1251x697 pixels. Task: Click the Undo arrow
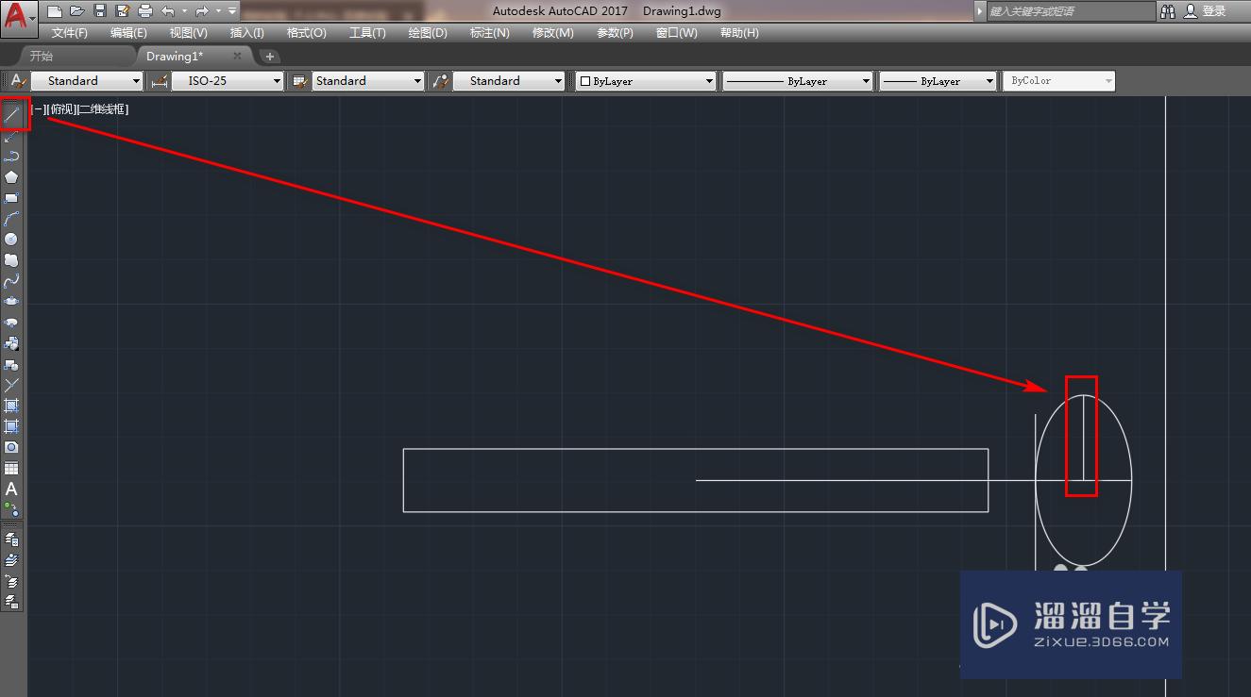coord(168,11)
